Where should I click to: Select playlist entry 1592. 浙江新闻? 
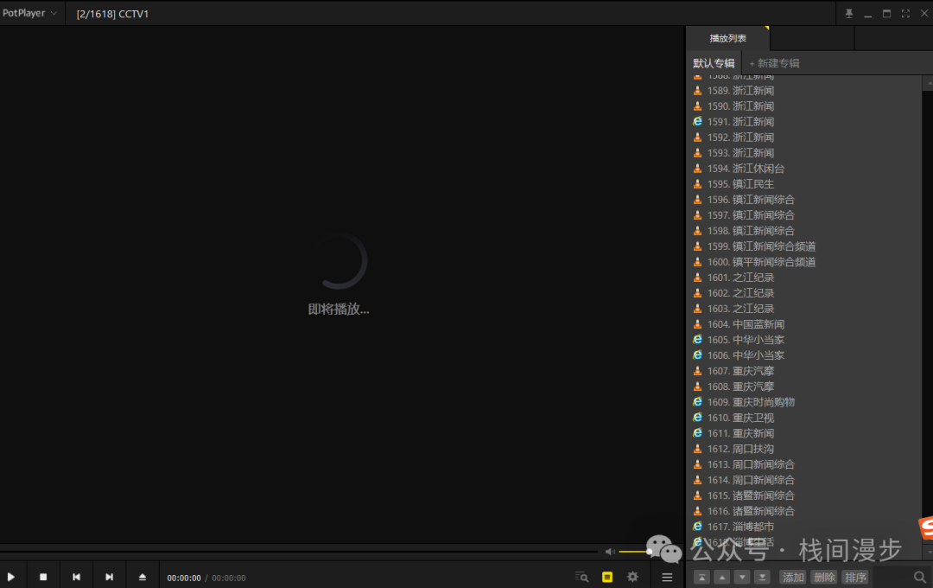(804, 137)
